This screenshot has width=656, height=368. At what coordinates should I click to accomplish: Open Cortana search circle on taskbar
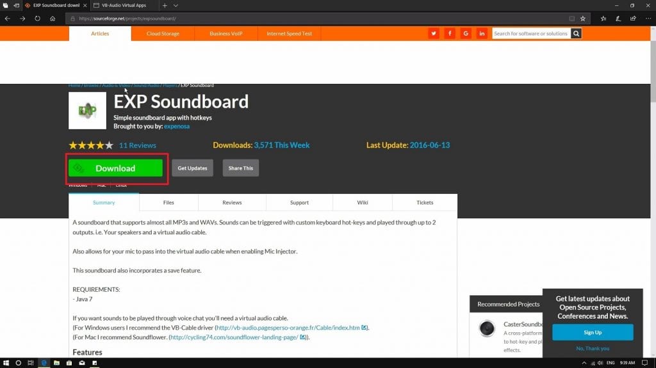19,363
